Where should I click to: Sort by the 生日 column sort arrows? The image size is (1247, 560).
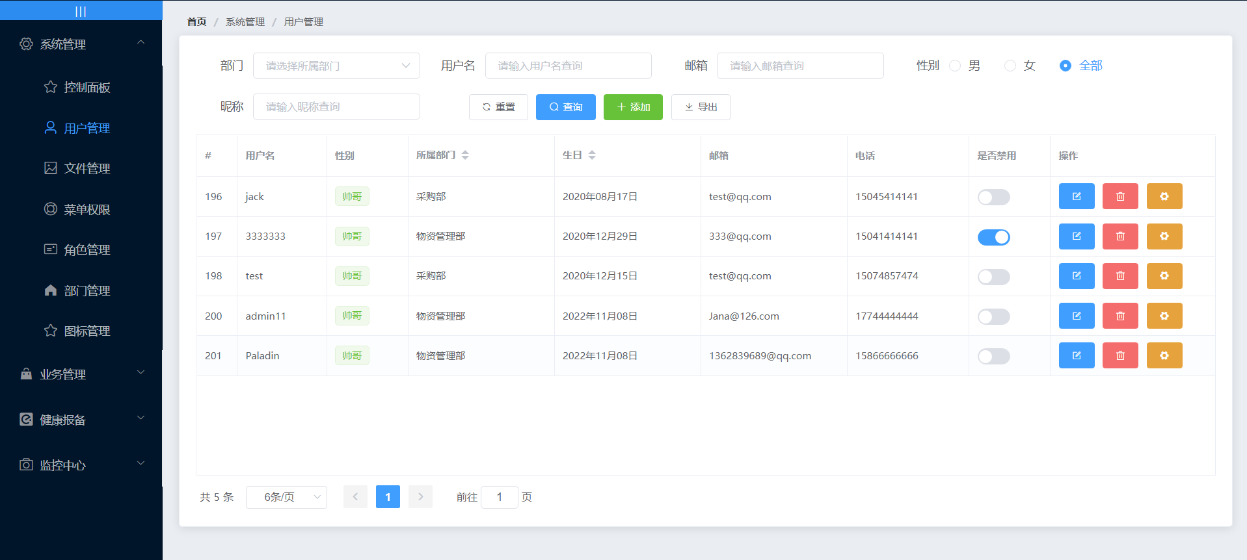point(592,155)
